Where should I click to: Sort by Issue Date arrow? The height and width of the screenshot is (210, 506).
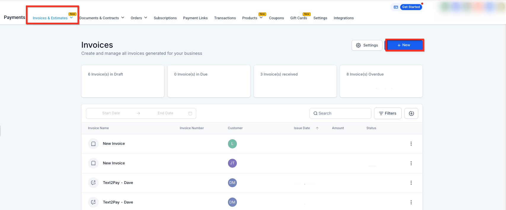click(317, 128)
